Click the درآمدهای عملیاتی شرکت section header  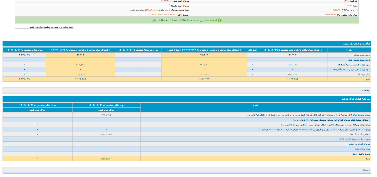(x=358, y=44)
